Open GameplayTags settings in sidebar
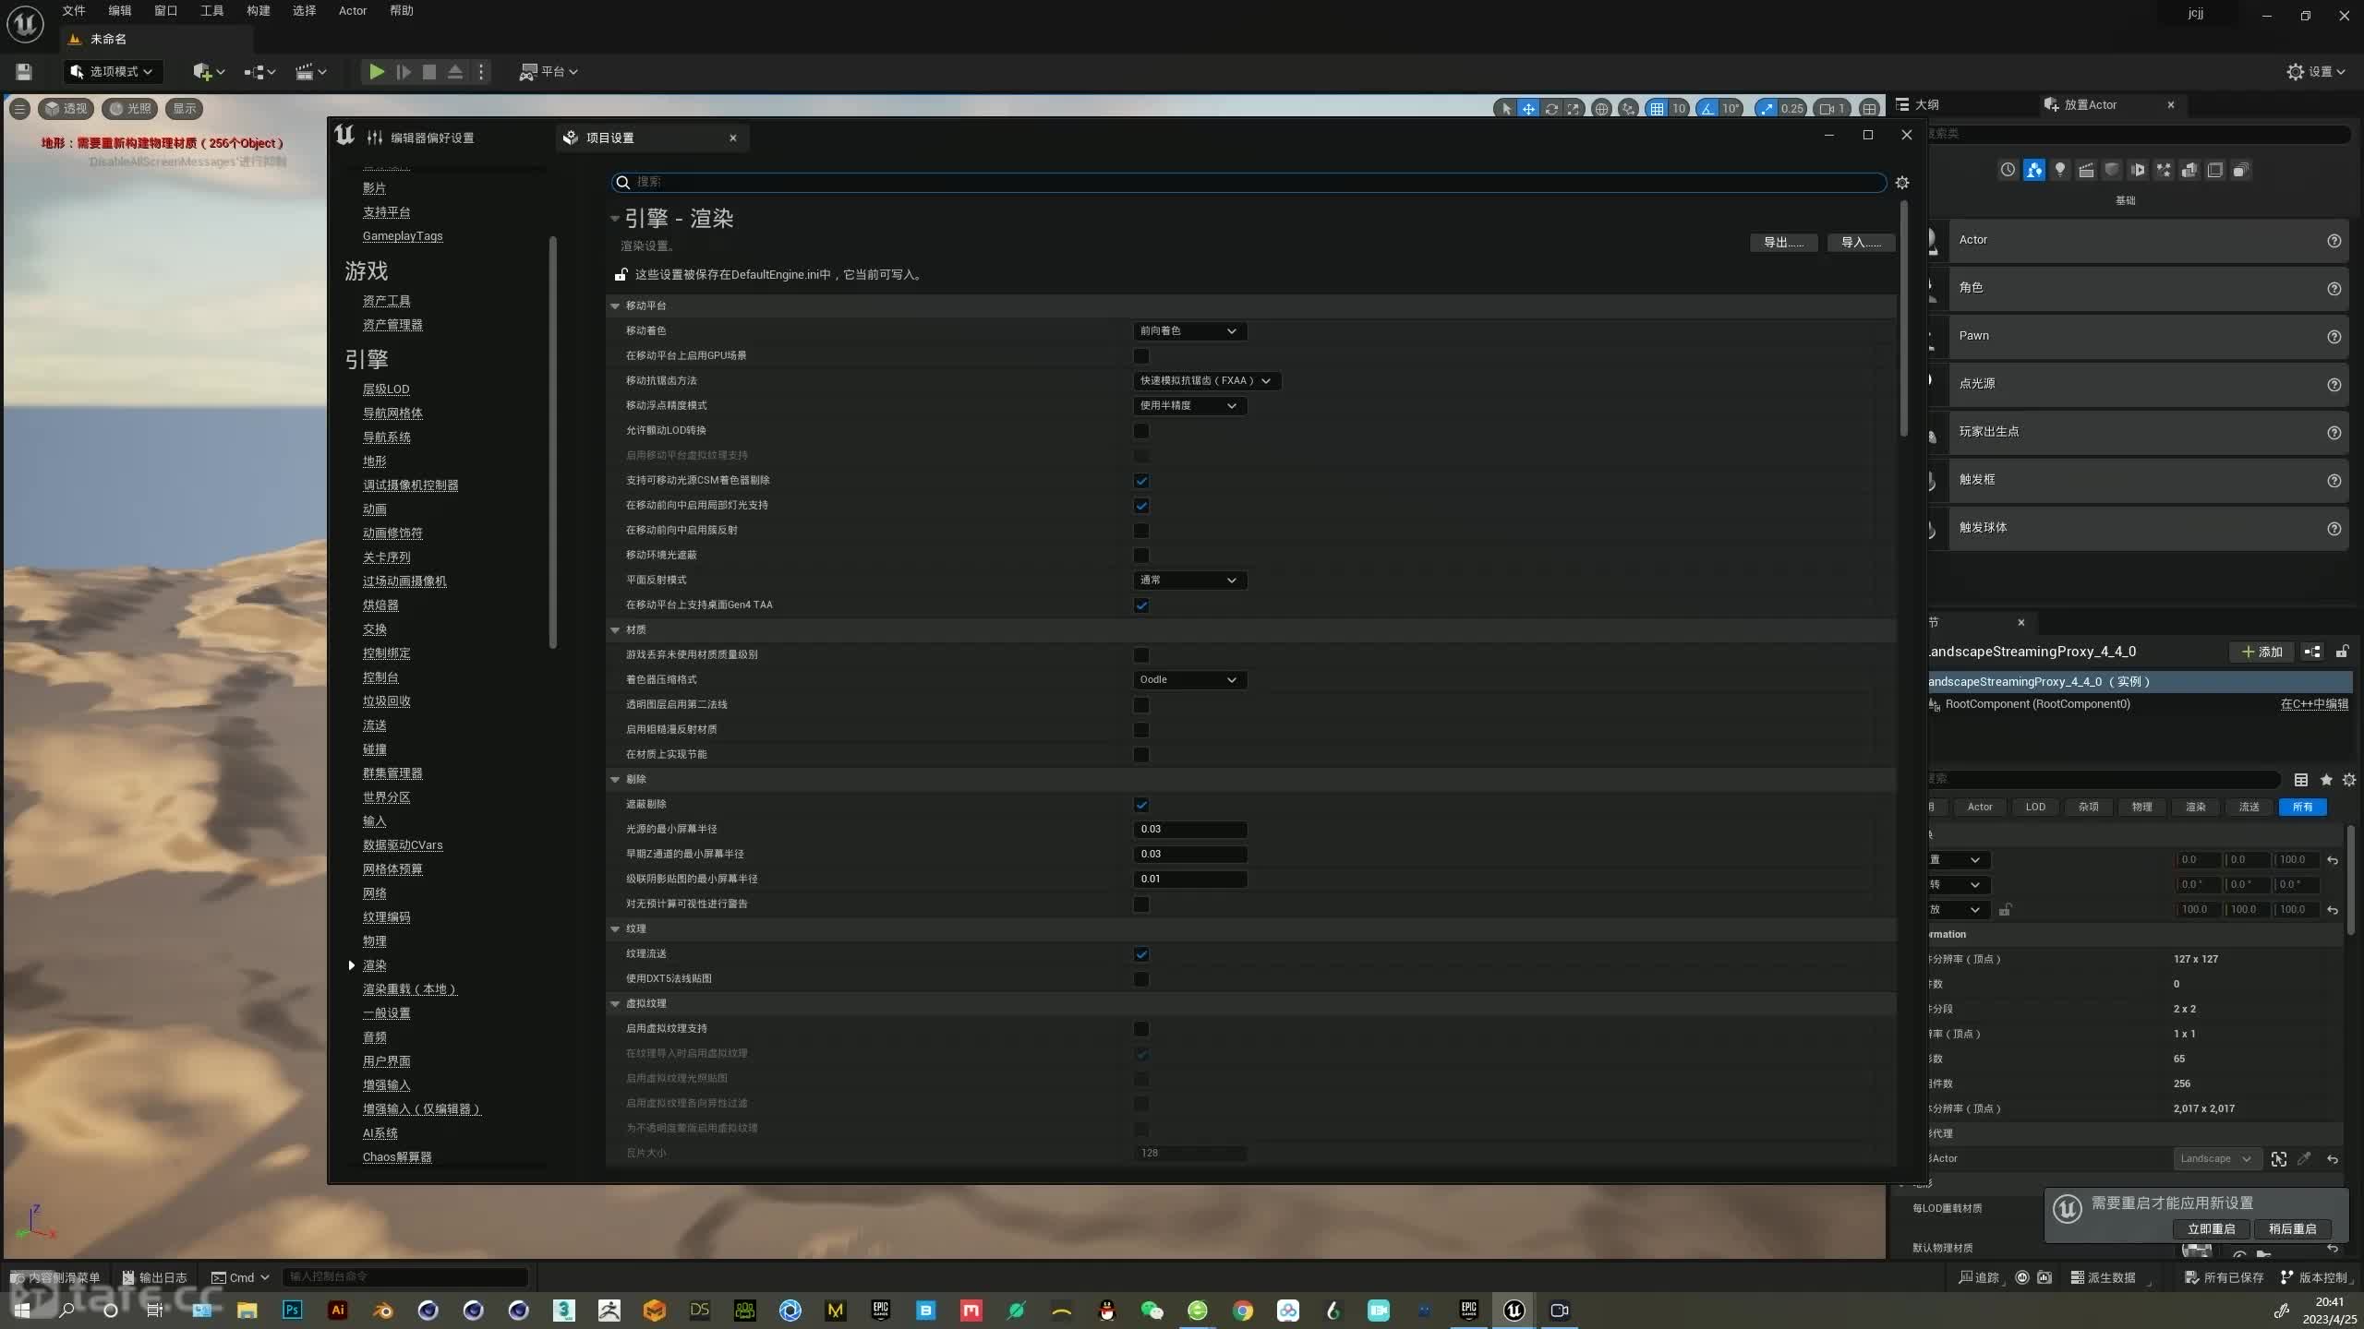 (403, 235)
